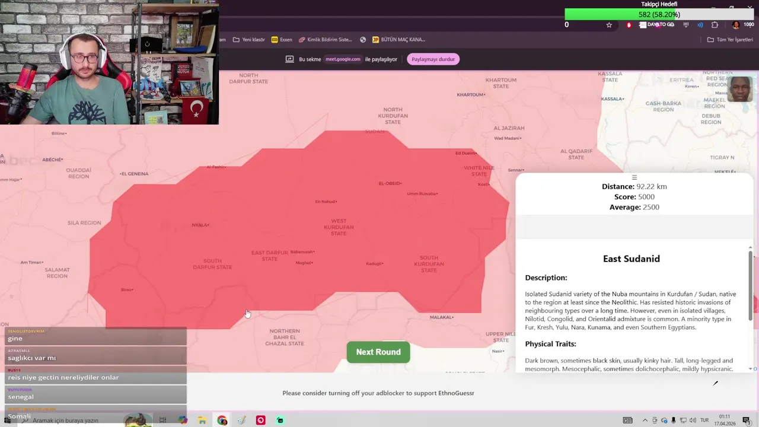Open the Windows notification center

pos(746,420)
